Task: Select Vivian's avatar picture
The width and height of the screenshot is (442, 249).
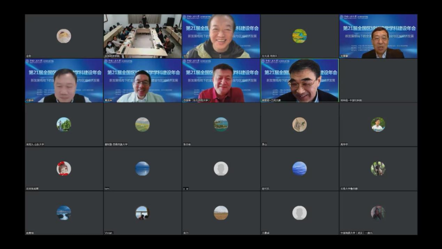Action: pyautogui.click(x=142, y=213)
